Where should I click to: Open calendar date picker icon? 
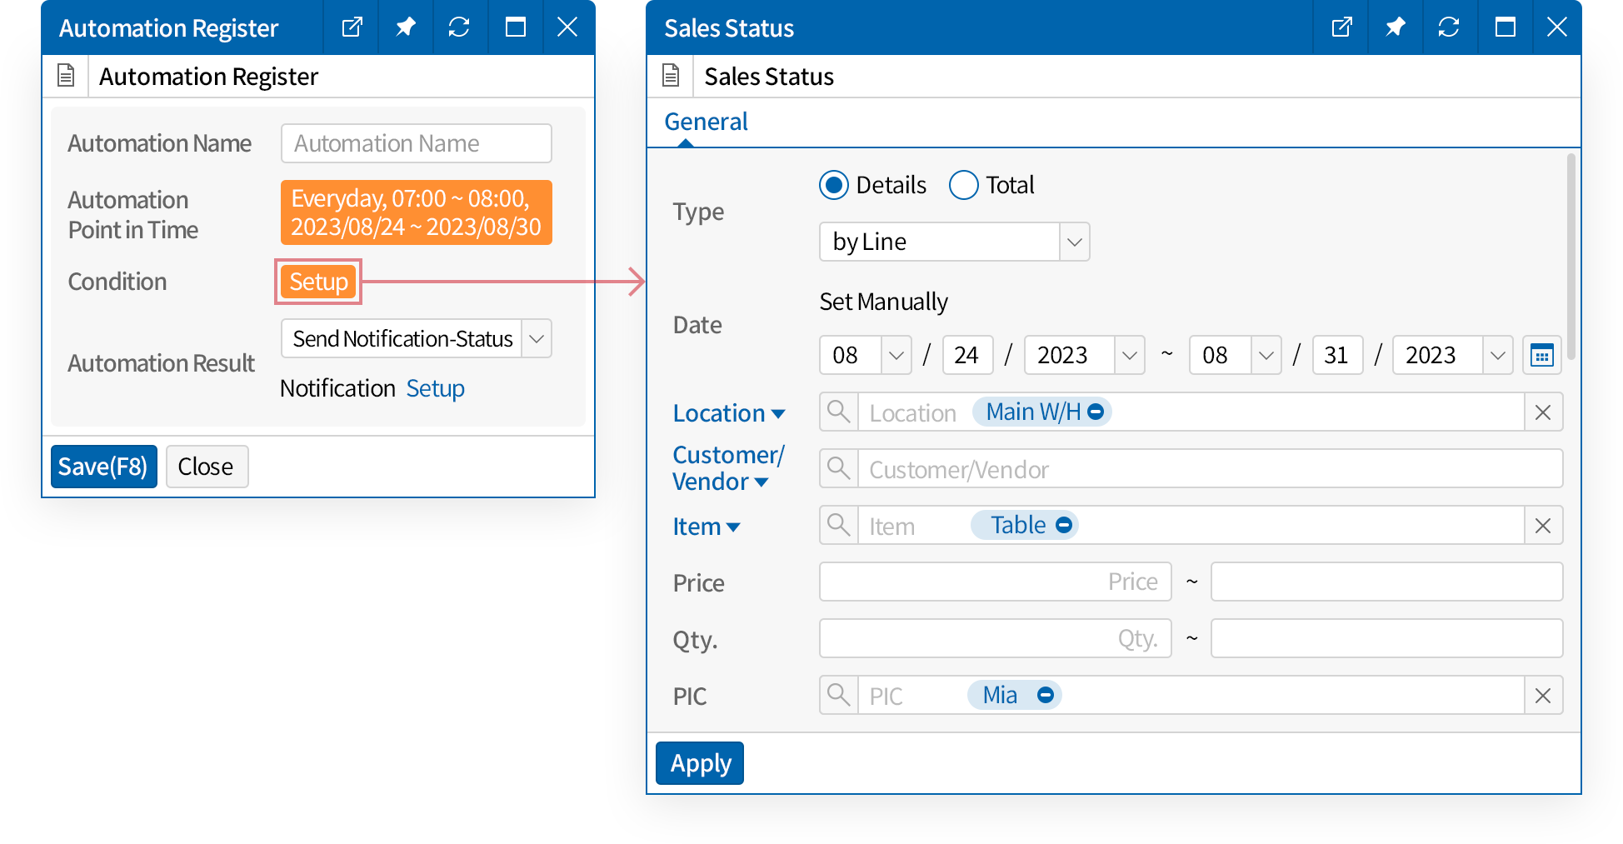1541,356
